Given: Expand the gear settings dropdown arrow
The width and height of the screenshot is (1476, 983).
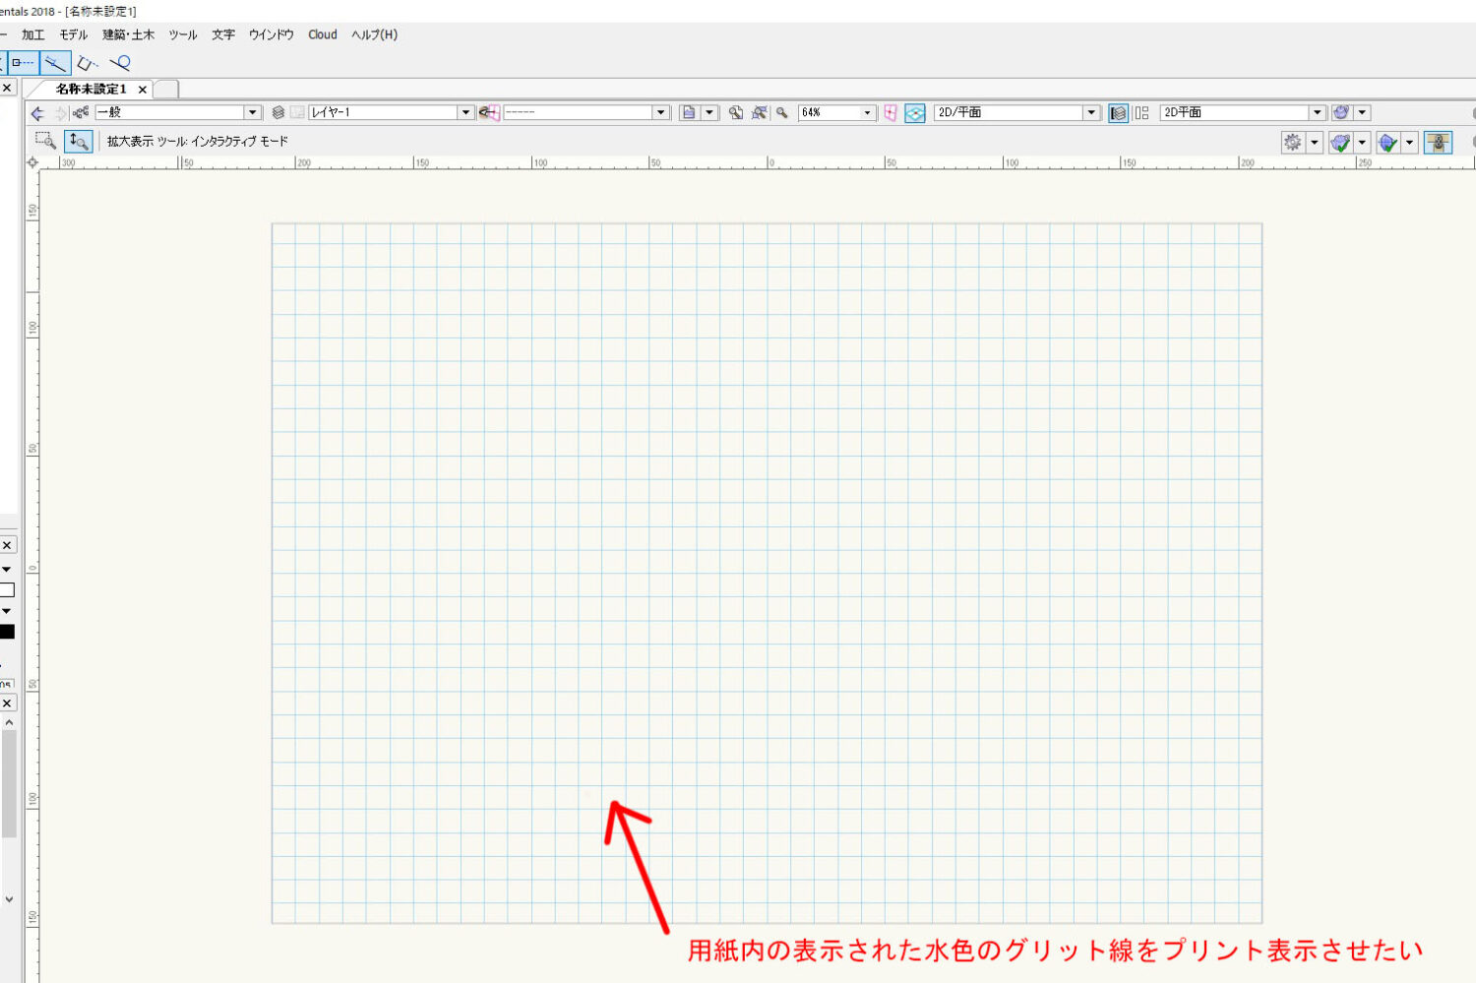Looking at the screenshot, I should click(1315, 143).
